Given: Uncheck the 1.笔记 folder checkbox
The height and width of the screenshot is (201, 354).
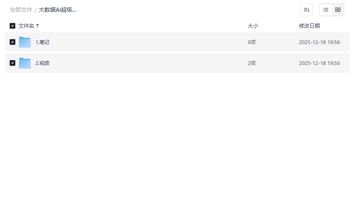Looking at the screenshot, I should pos(12,42).
